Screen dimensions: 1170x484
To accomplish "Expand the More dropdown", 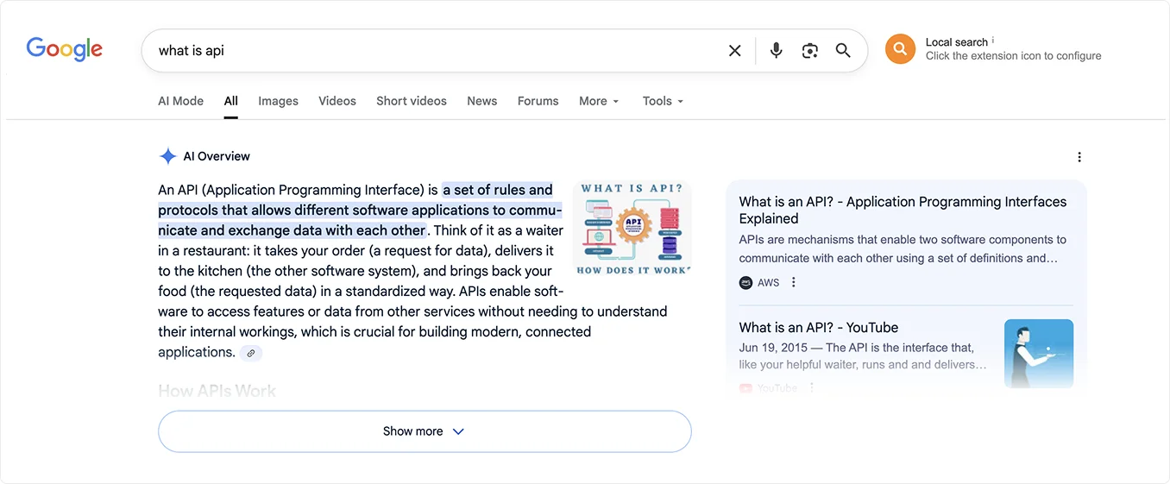I will coord(599,101).
